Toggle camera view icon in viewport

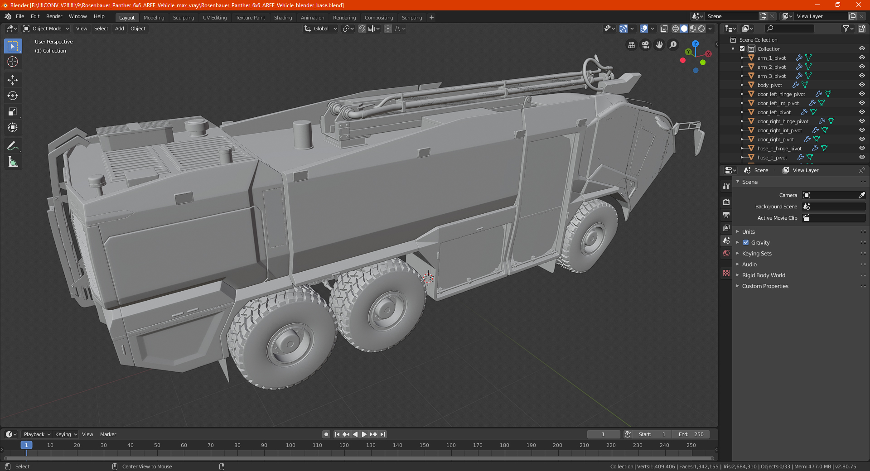coord(645,45)
